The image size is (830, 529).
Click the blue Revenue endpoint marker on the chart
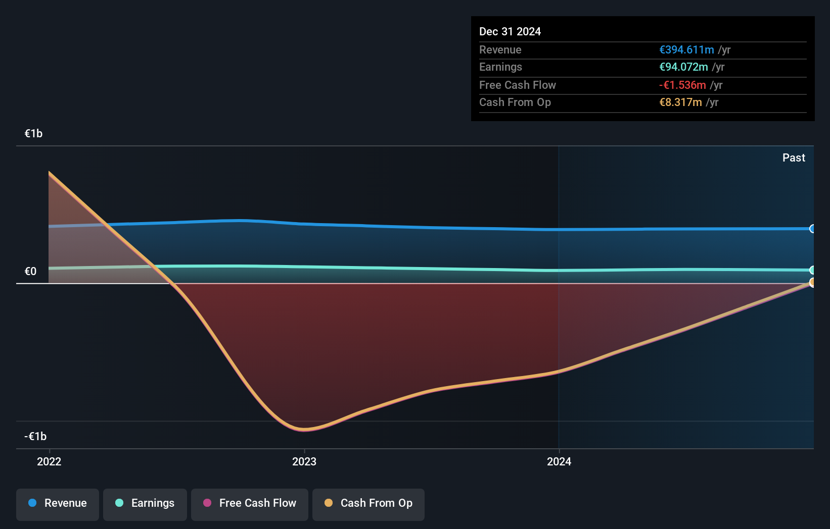pyautogui.click(x=812, y=229)
